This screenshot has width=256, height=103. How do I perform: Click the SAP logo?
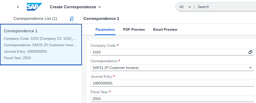click(35, 7)
